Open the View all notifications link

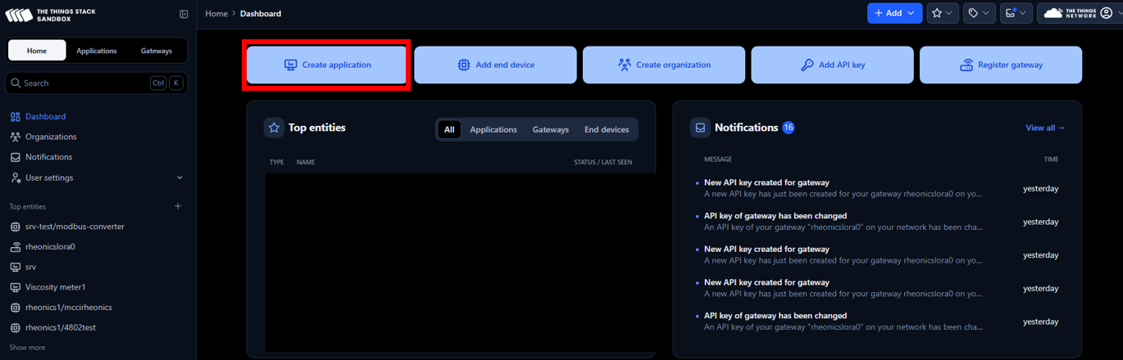point(1045,128)
